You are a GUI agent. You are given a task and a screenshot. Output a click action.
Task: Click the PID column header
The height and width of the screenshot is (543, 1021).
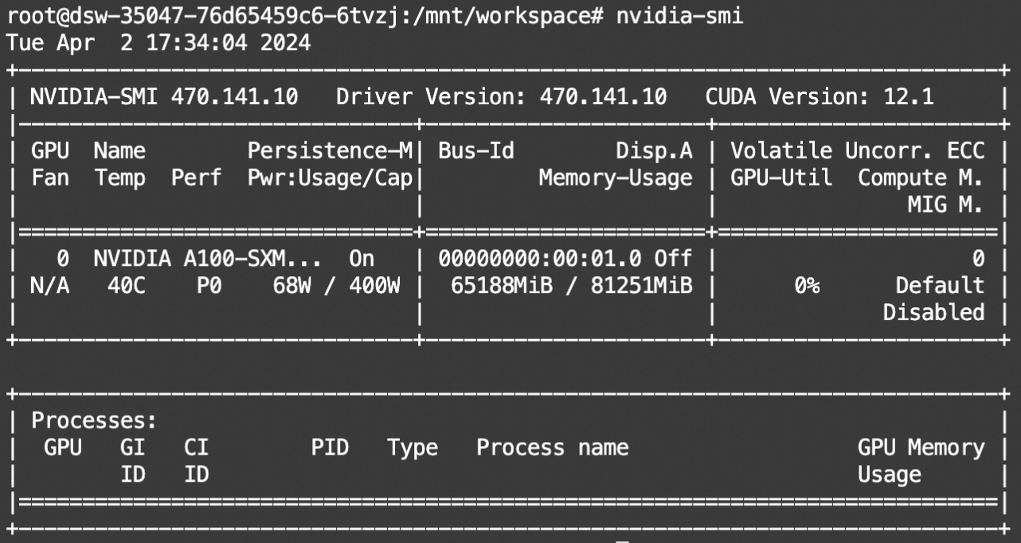click(x=330, y=447)
